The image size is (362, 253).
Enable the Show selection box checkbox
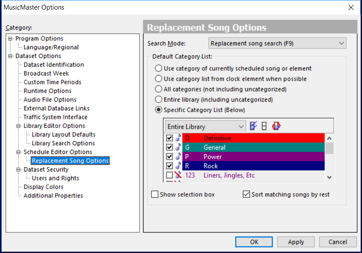pyautogui.click(x=155, y=195)
